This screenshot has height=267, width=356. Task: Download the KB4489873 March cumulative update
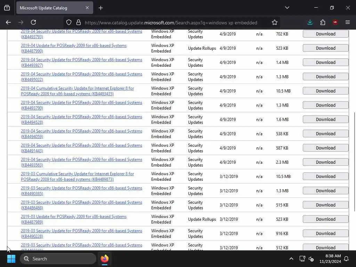click(325, 176)
